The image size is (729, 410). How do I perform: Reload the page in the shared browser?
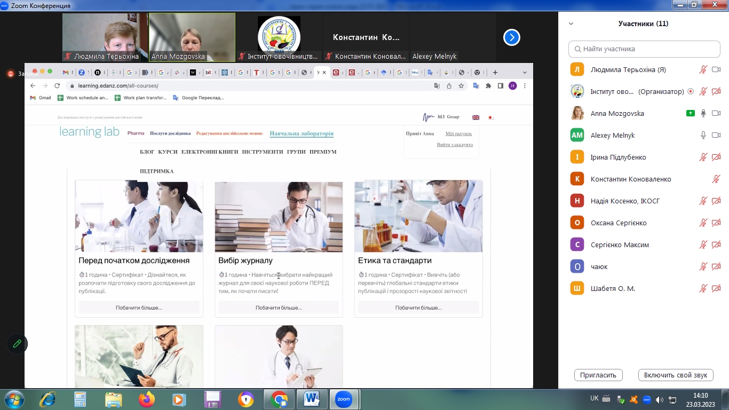click(57, 85)
